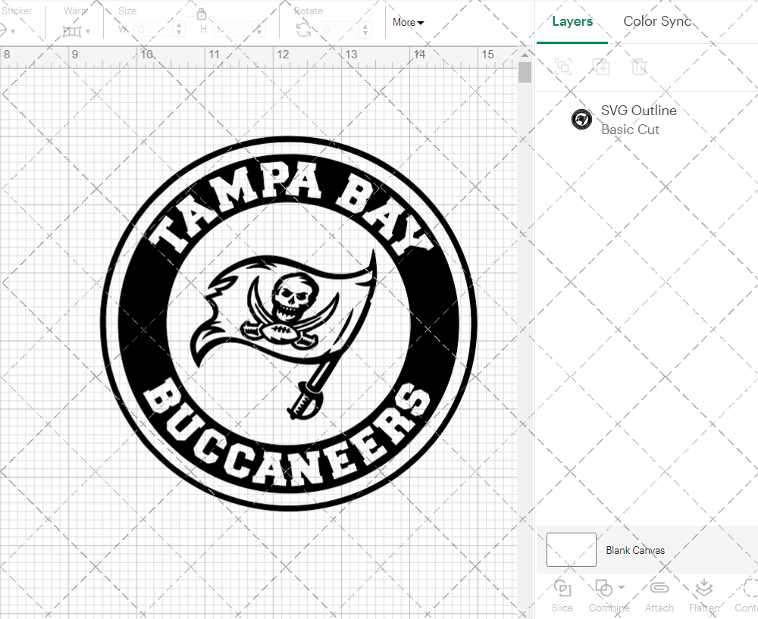Click the delete layer trash icon
This screenshot has width=758, height=619.
[x=640, y=67]
